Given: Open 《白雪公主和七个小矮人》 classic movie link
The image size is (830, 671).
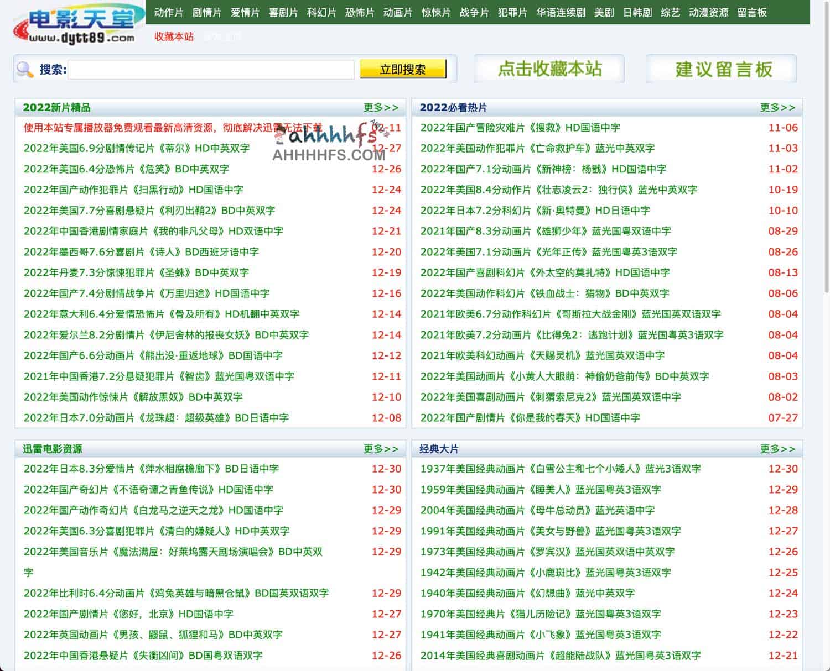Looking at the screenshot, I should 561,469.
